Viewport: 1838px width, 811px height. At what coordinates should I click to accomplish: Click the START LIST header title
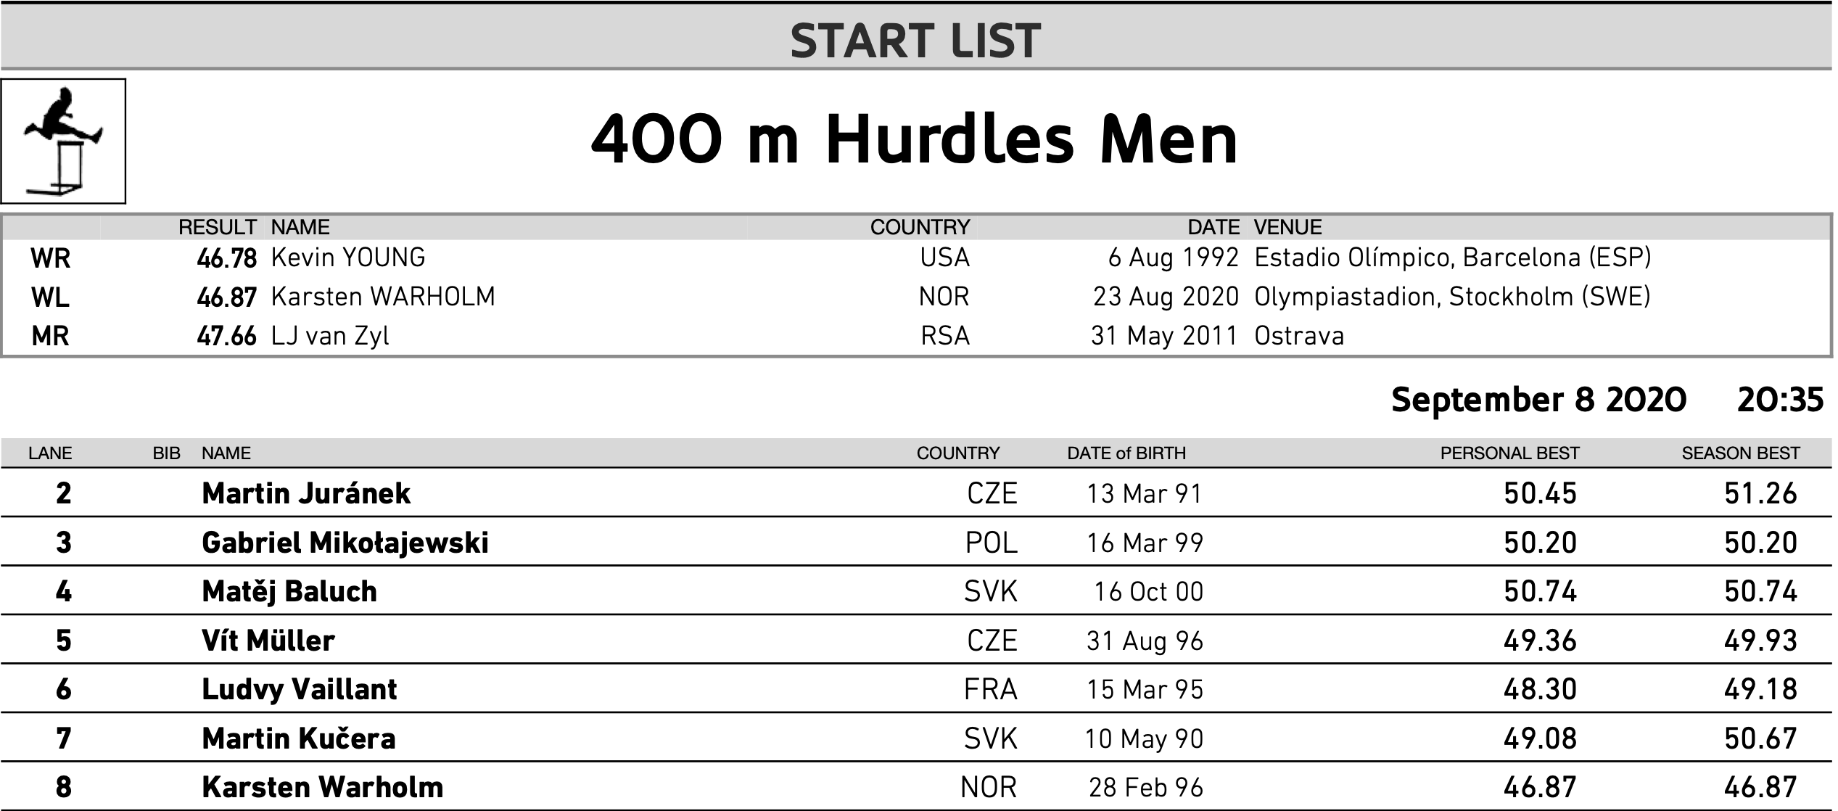915,41
